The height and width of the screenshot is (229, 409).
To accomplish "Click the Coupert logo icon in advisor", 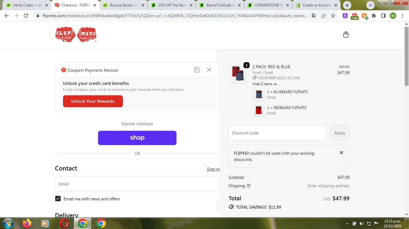I will pos(64,70).
